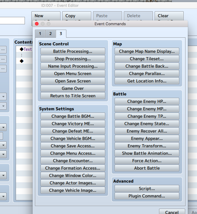Open Change Enemy HP command
Screen dimensions: 197x214
tap(147, 101)
